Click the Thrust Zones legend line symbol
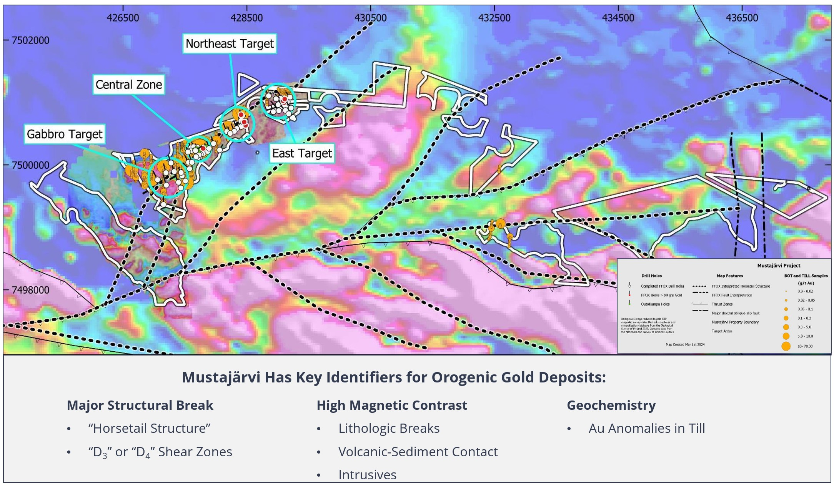Image resolution: width=834 pixels, height=487 pixels. coord(699,304)
